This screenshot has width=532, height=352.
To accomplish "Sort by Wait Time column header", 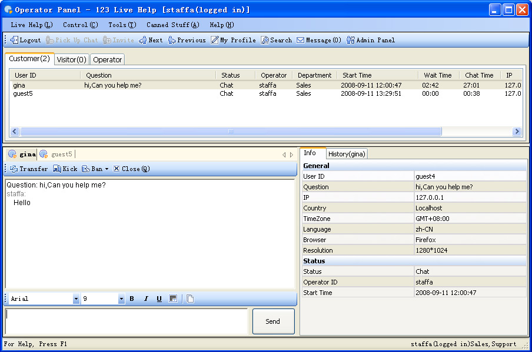I will click(438, 75).
